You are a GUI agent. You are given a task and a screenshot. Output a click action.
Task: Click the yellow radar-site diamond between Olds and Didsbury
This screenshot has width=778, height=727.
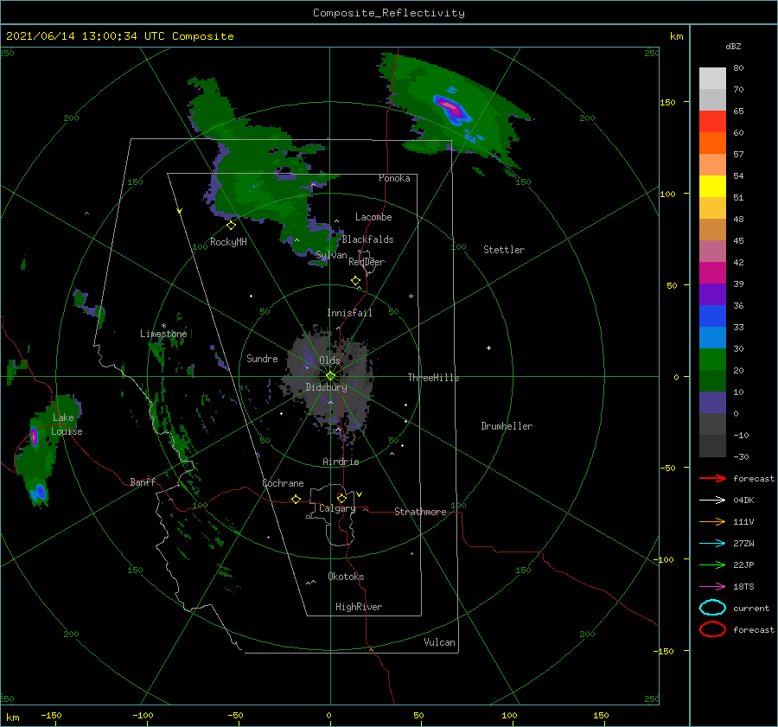(x=330, y=376)
